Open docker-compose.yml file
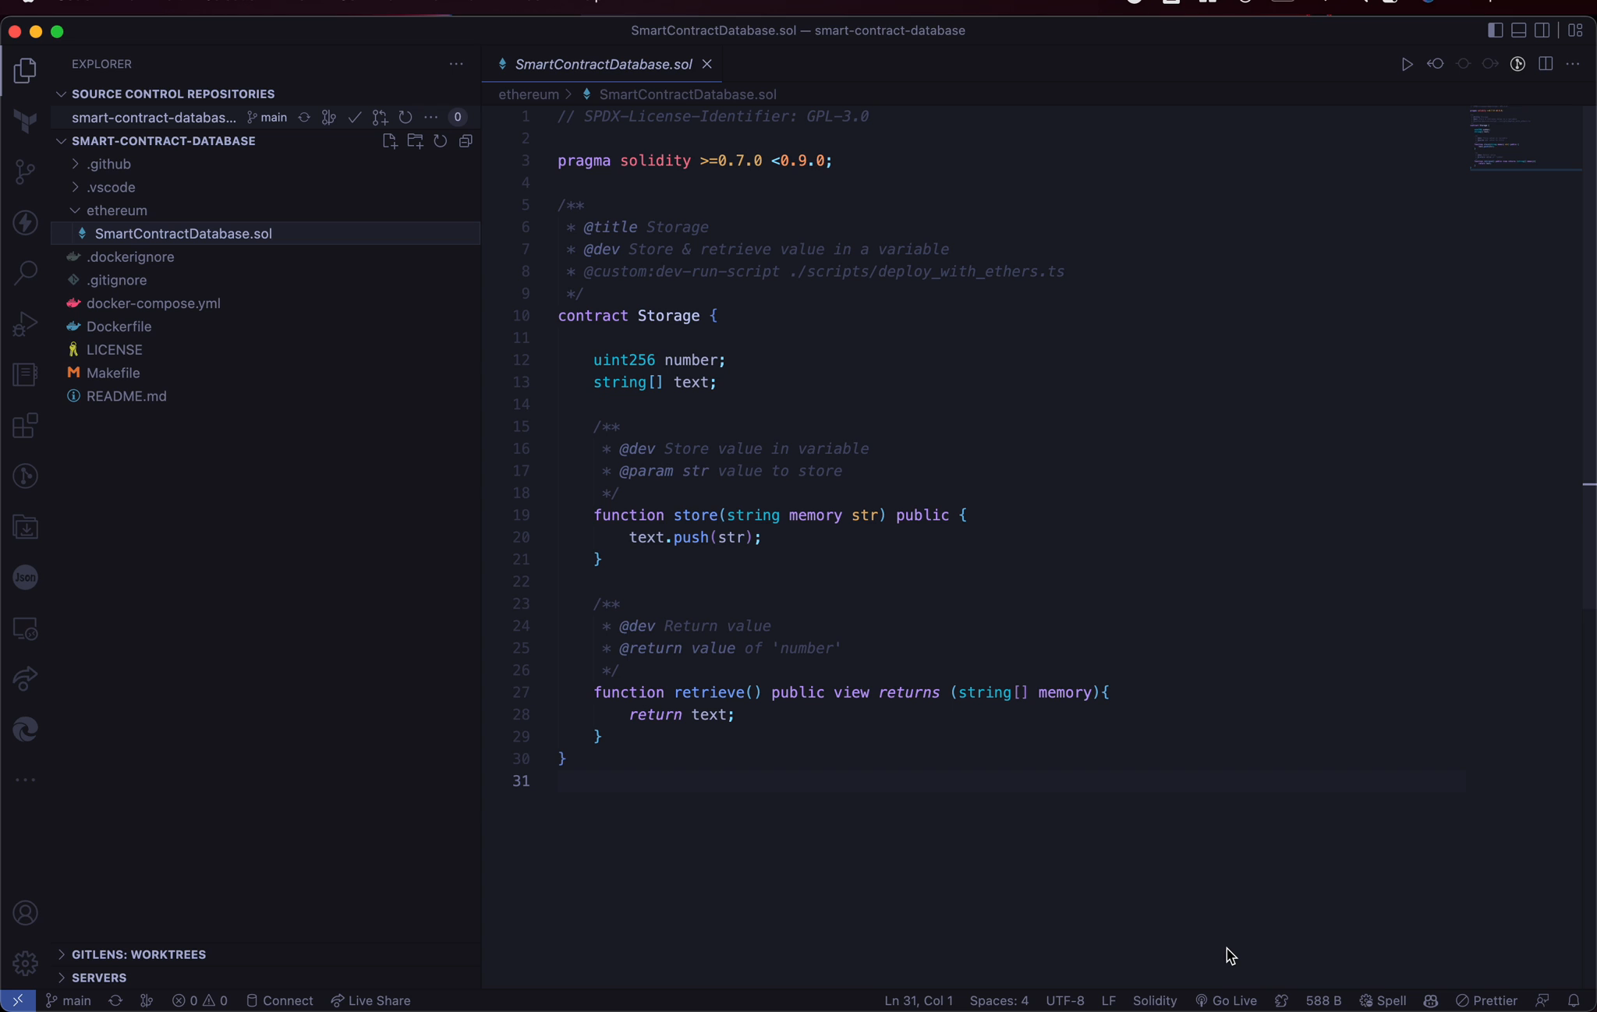This screenshot has height=1012, width=1597. (x=265, y=303)
